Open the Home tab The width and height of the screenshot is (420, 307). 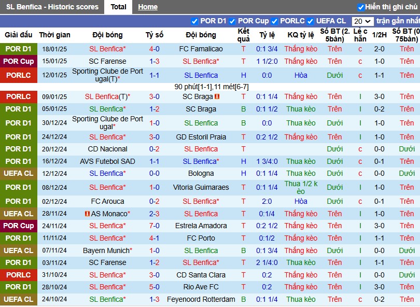pyautogui.click(x=148, y=7)
